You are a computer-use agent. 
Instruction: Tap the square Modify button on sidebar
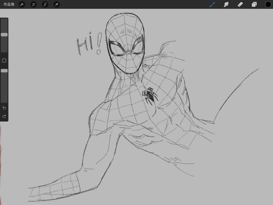(4, 61)
